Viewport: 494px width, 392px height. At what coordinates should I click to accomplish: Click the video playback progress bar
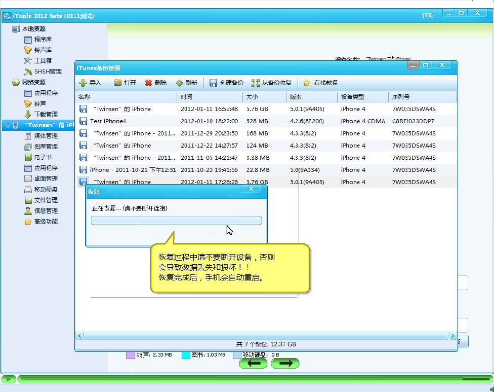coord(253,379)
